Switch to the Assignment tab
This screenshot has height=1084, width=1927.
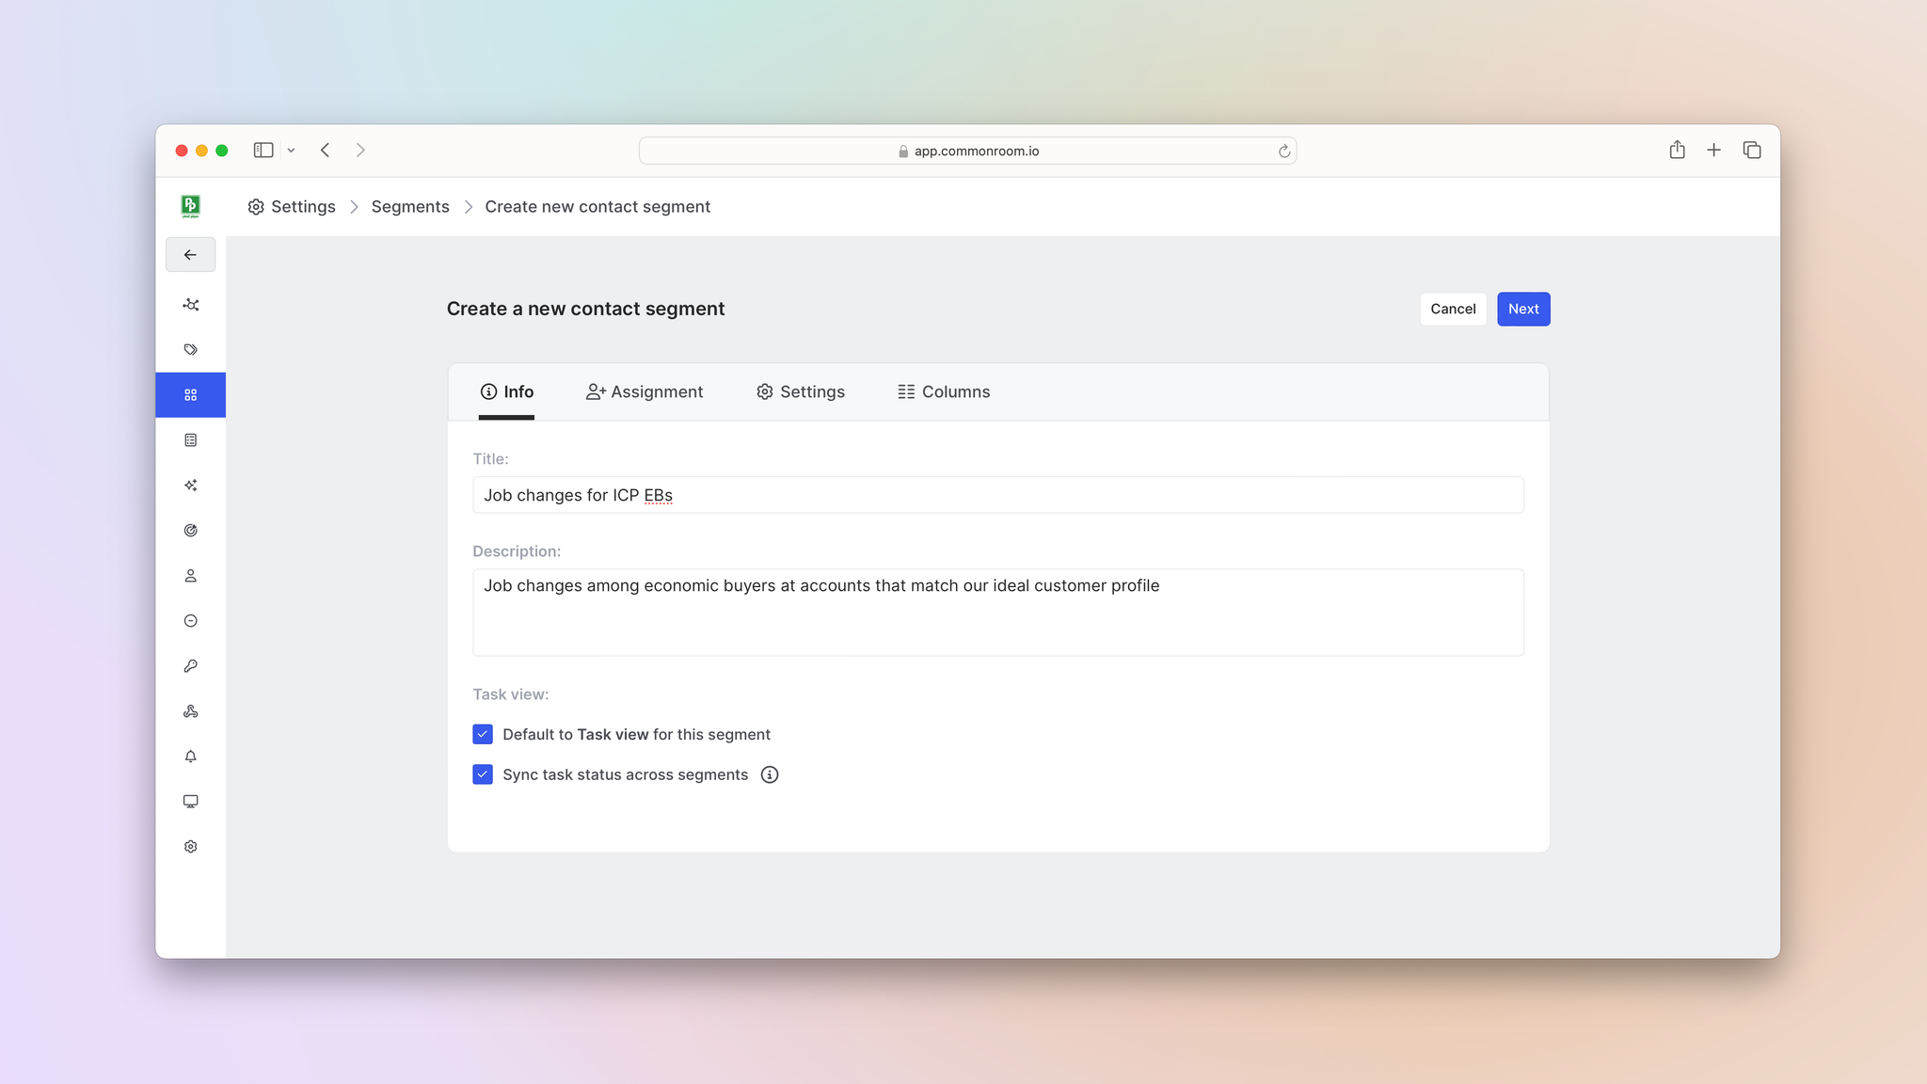click(x=645, y=391)
